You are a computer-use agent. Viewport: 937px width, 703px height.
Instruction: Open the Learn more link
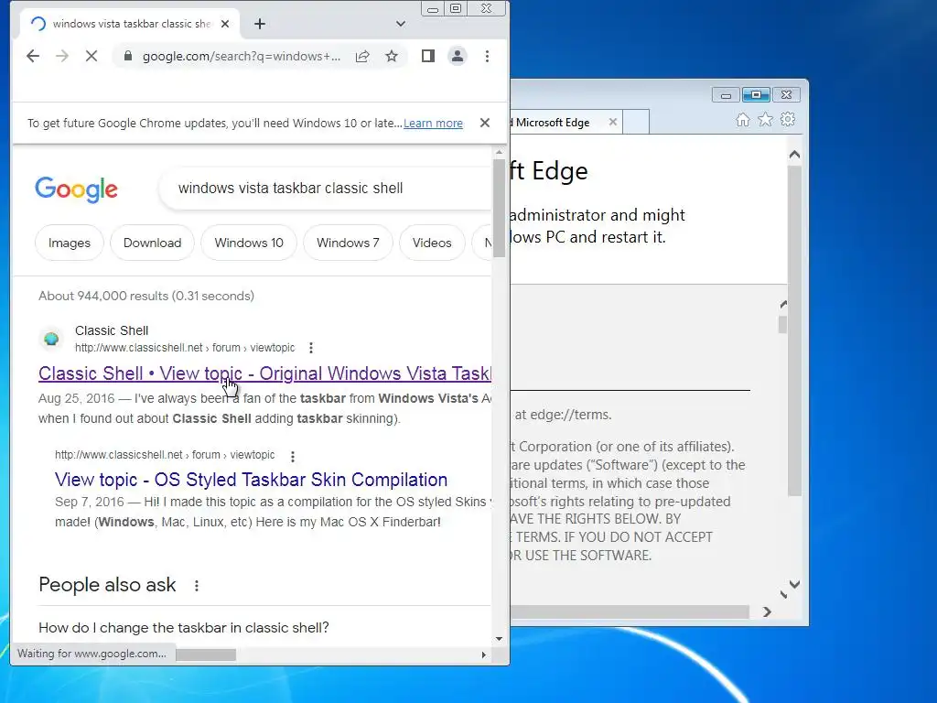433,124
